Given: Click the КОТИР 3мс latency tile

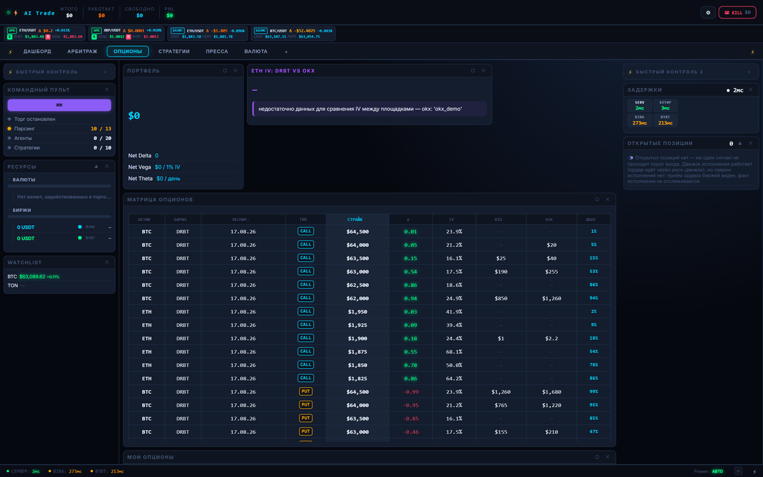Looking at the screenshot, I should point(665,106).
